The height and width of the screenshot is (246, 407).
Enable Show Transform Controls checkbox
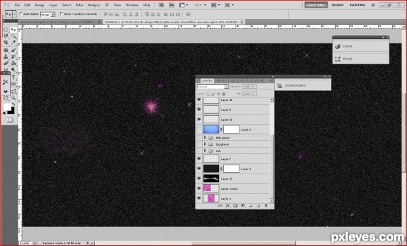pyautogui.click(x=62, y=14)
